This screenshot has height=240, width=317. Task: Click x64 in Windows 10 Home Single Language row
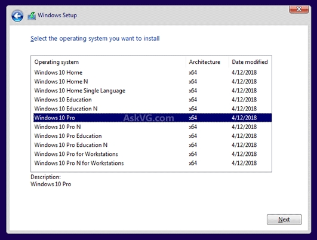[193, 91]
